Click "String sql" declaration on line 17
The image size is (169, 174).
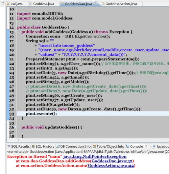tap(35, 41)
